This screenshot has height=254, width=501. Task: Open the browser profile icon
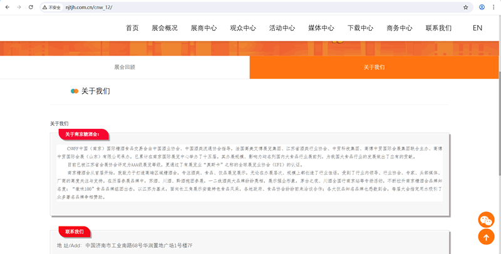coord(482,7)
